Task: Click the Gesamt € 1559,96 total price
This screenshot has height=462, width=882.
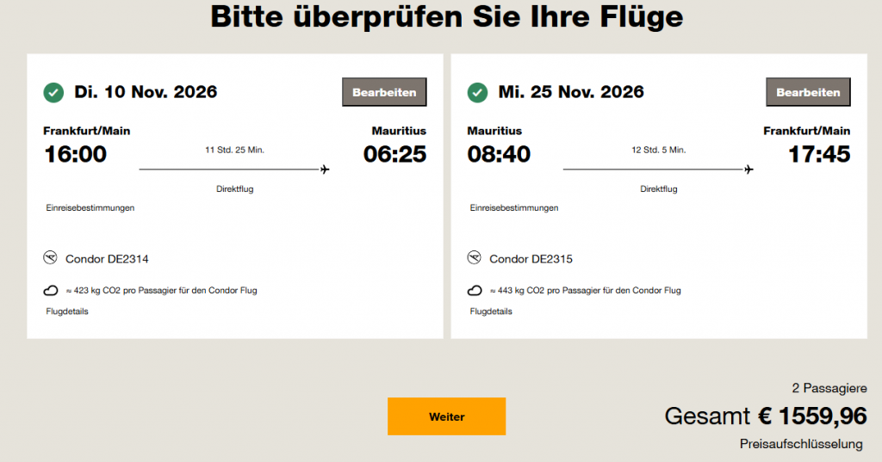Action: 765,416
